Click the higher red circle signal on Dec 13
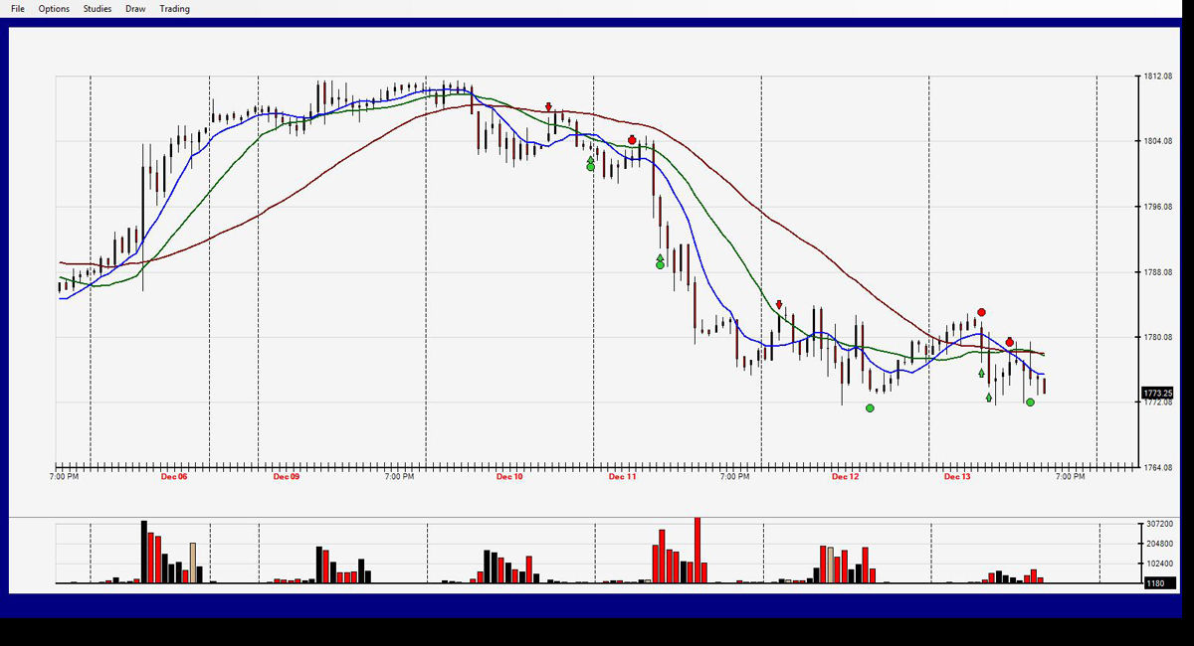The height and width of the screenshot is (646, 1194). point(981,312)
